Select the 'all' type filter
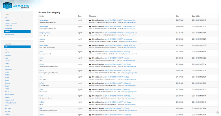 point(6,17)
